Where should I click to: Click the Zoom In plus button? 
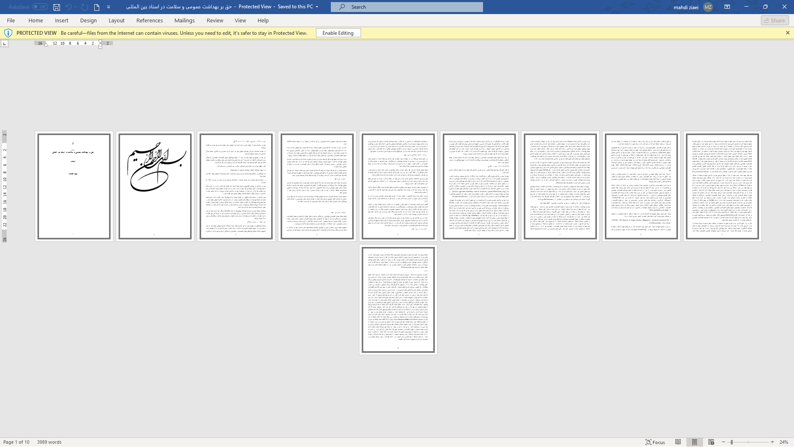772,442
